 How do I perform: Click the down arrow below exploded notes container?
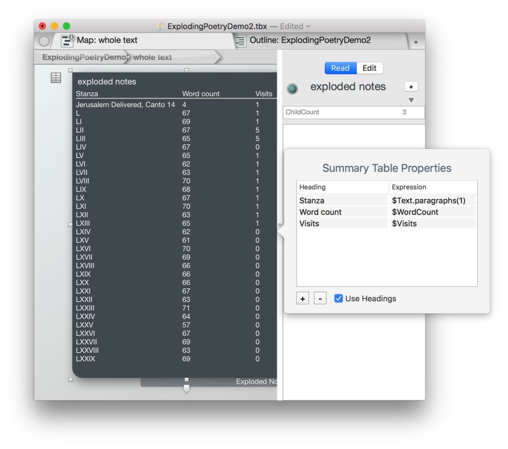(186, 389)
